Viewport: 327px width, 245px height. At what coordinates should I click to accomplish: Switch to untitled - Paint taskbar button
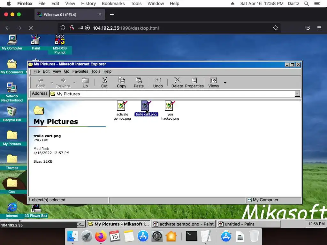coord(249,224)
